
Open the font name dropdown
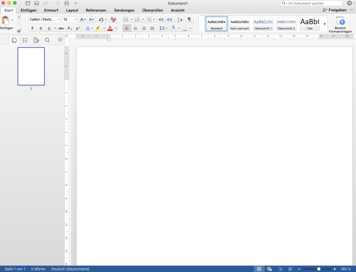[58, 20]
